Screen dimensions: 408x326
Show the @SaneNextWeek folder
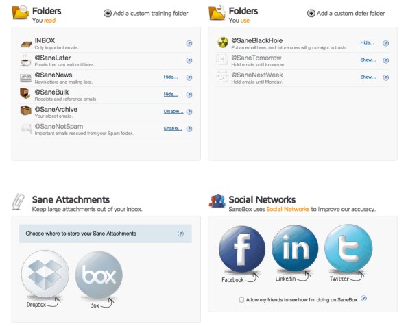368,77
